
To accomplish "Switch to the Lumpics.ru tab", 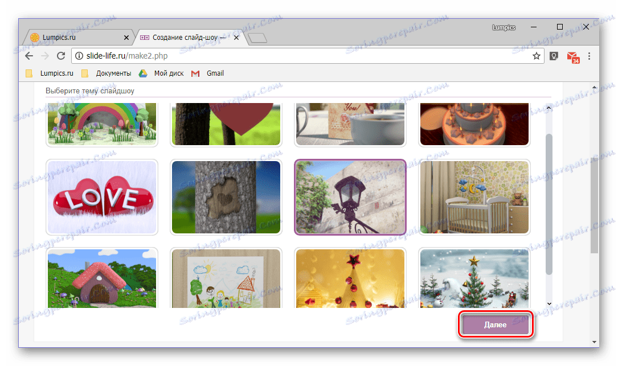I will (x=79, y=38).
